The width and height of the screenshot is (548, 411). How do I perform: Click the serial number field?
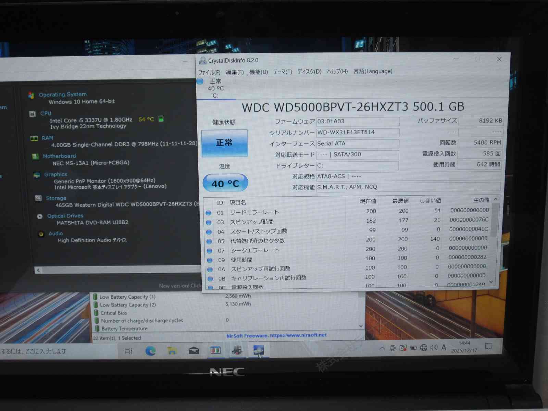pos(357,133)
